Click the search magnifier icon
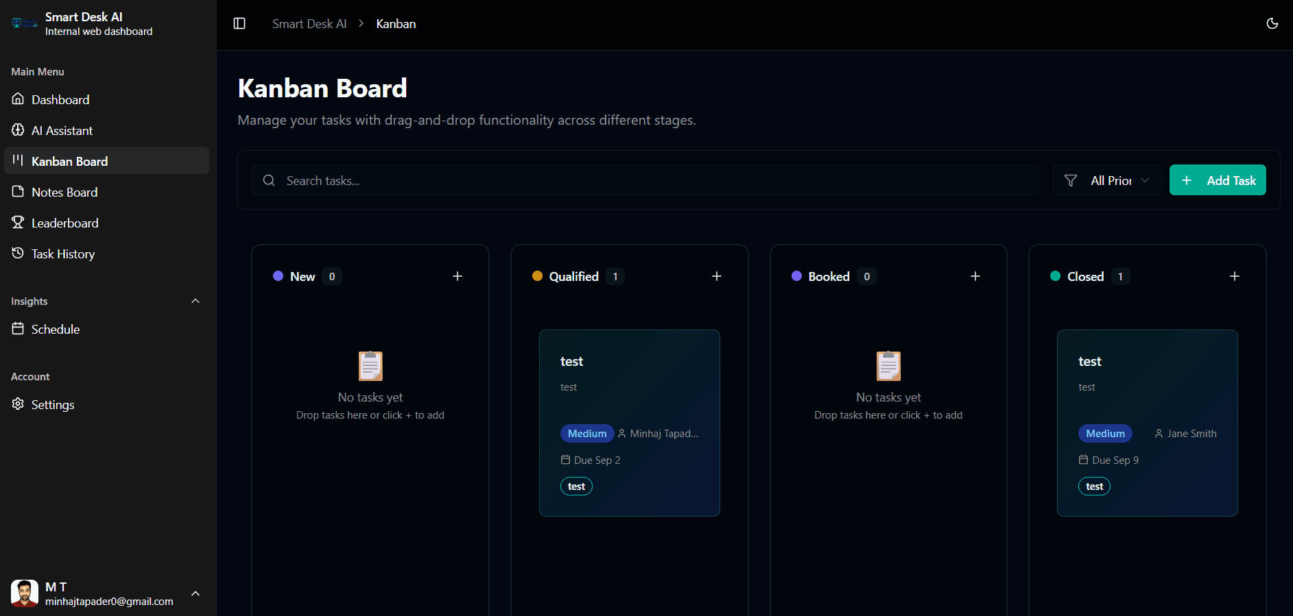This screenshot has width=1293, height=616. pyautogui.click(x=269, y=180)
